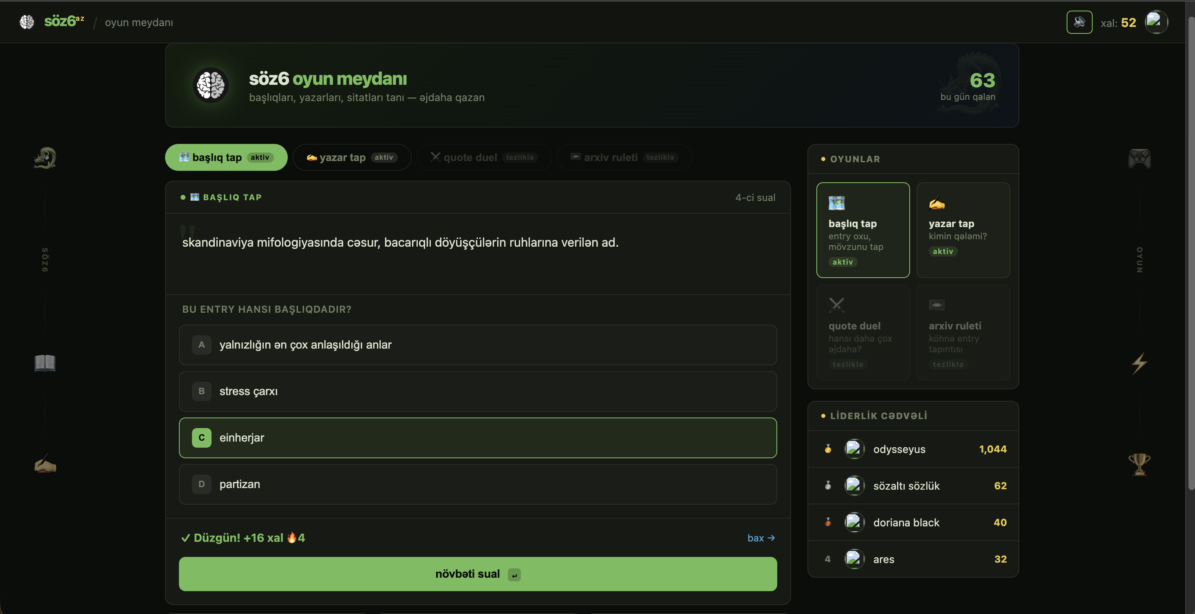This screenshot has height=614, width=1195.
Task: Switch to the başlıq tap tab
Action: tap(226, 157)
